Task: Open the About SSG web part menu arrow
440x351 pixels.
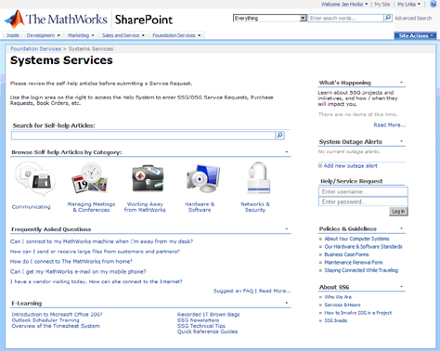Action: tap(401, 287)
